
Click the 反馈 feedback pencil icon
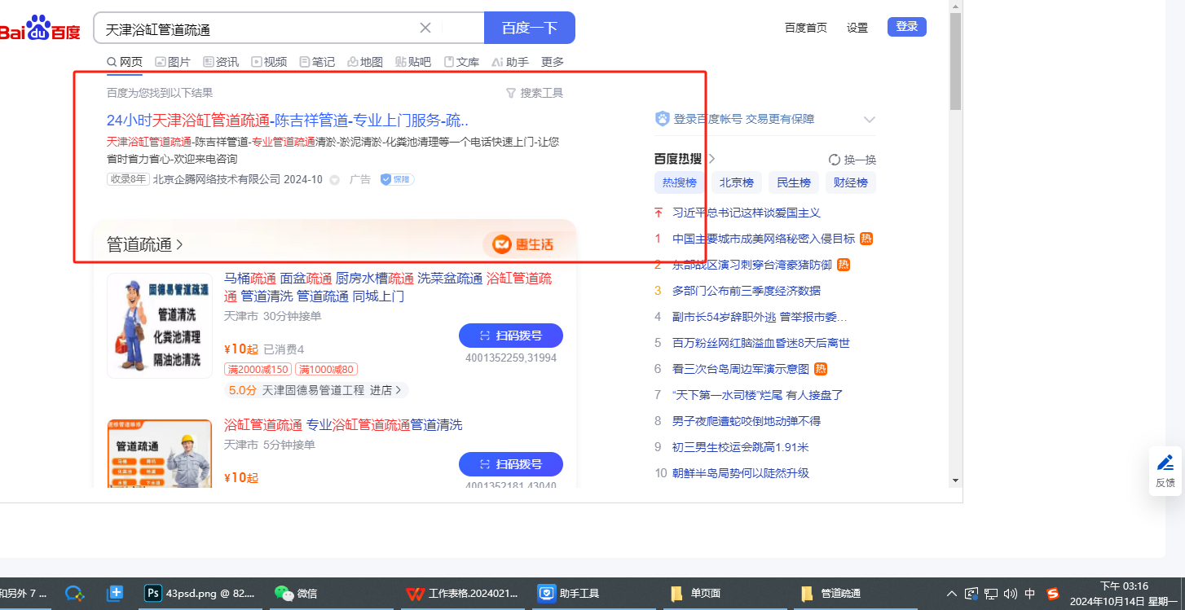(x=1165, y=463)
